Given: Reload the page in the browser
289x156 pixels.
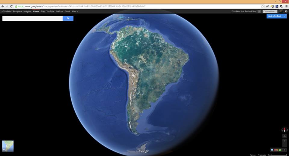Looking at the screenshot, I should click(11, 6).
